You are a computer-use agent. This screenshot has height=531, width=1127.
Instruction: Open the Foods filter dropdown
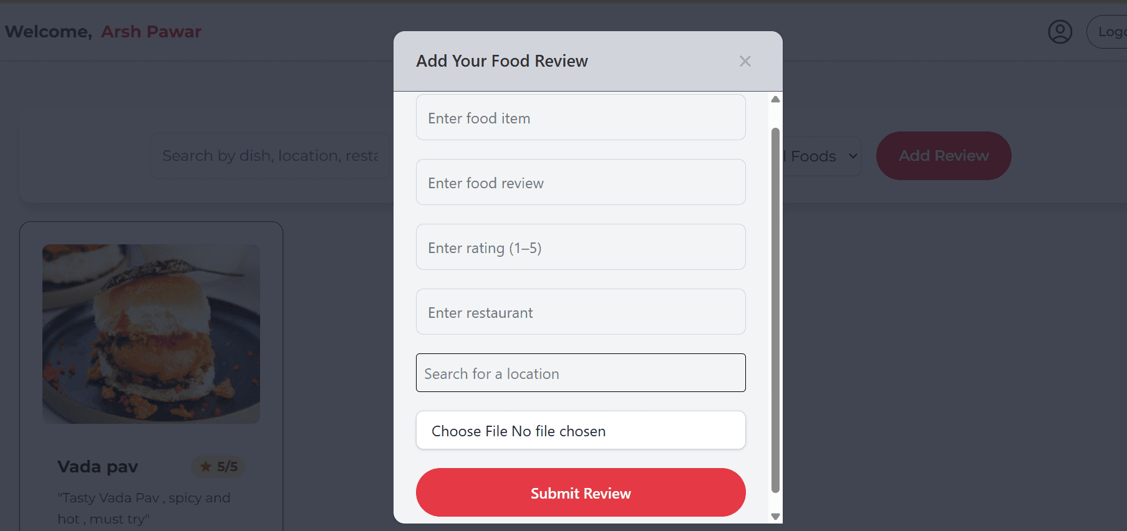tap(822, 156)
